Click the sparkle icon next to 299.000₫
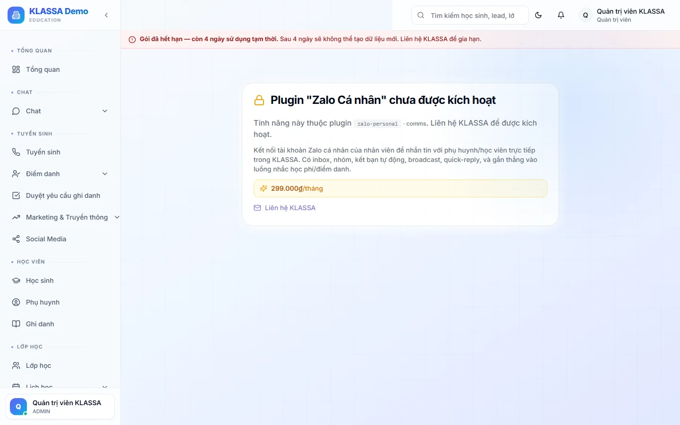680x425 pixels. click(x=263, y=188)
